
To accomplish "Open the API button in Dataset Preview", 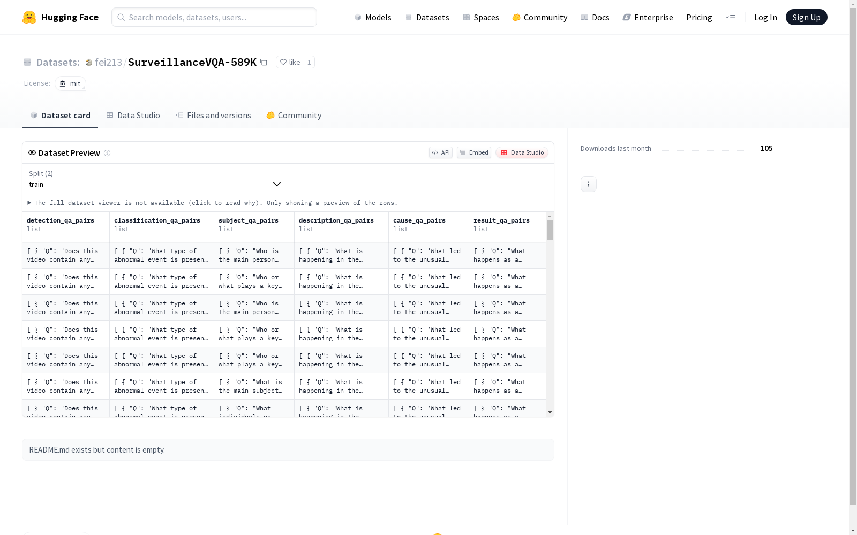I will (441, 152).
